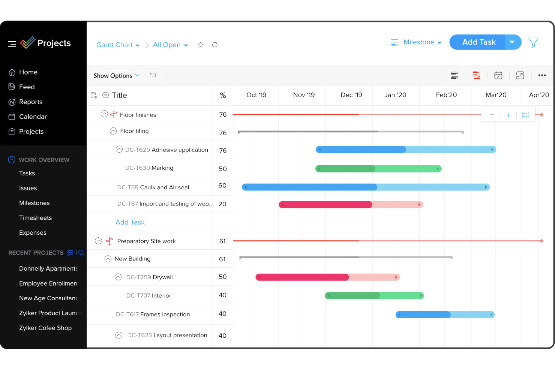Open the filter panel via funnel icon
This screenshot has width=555, height=370.
(x=533, y=43)
